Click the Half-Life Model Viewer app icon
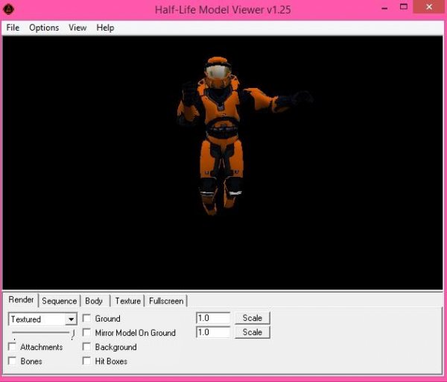The width and height of the screenshot is (447, 382). click(8, 10)
